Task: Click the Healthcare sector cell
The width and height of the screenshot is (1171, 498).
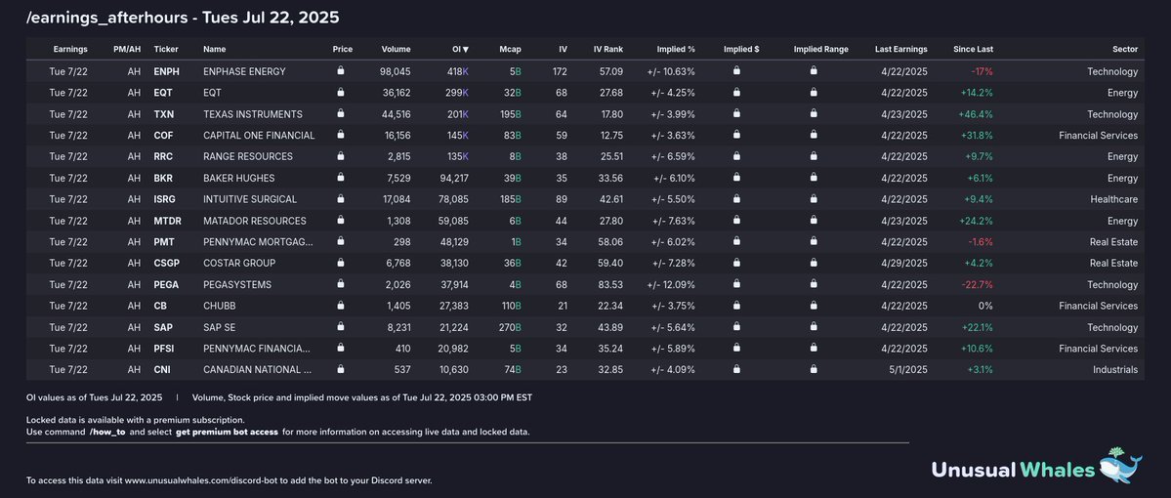Action: point(1113,199)
